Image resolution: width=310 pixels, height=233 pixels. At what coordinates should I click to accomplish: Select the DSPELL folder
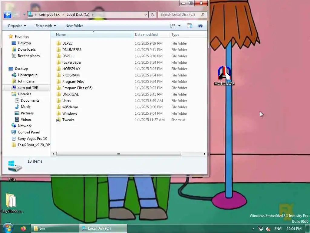pyautogui.click(x=65, y=56)
